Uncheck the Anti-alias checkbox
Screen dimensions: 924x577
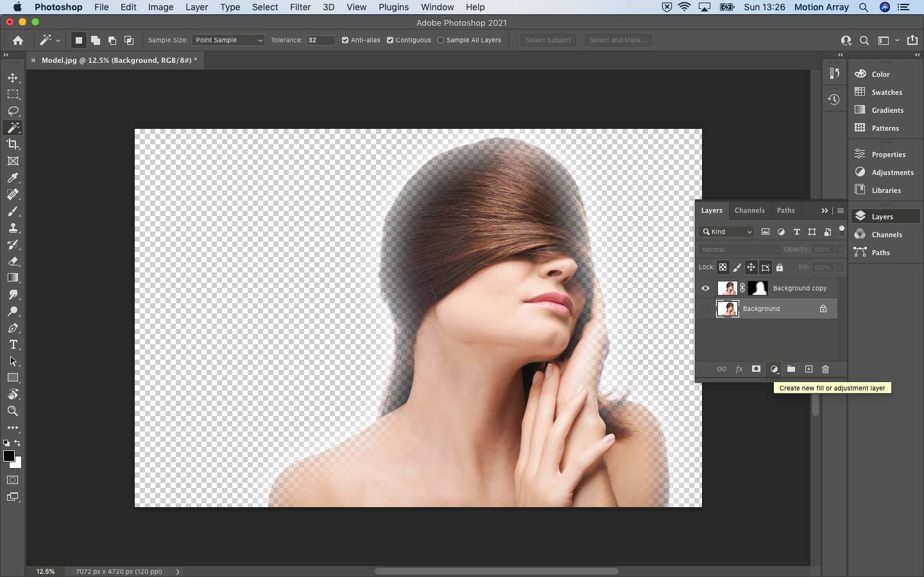coord(345,40)
